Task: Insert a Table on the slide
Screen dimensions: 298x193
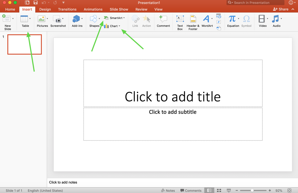Action: coord(25,21)
